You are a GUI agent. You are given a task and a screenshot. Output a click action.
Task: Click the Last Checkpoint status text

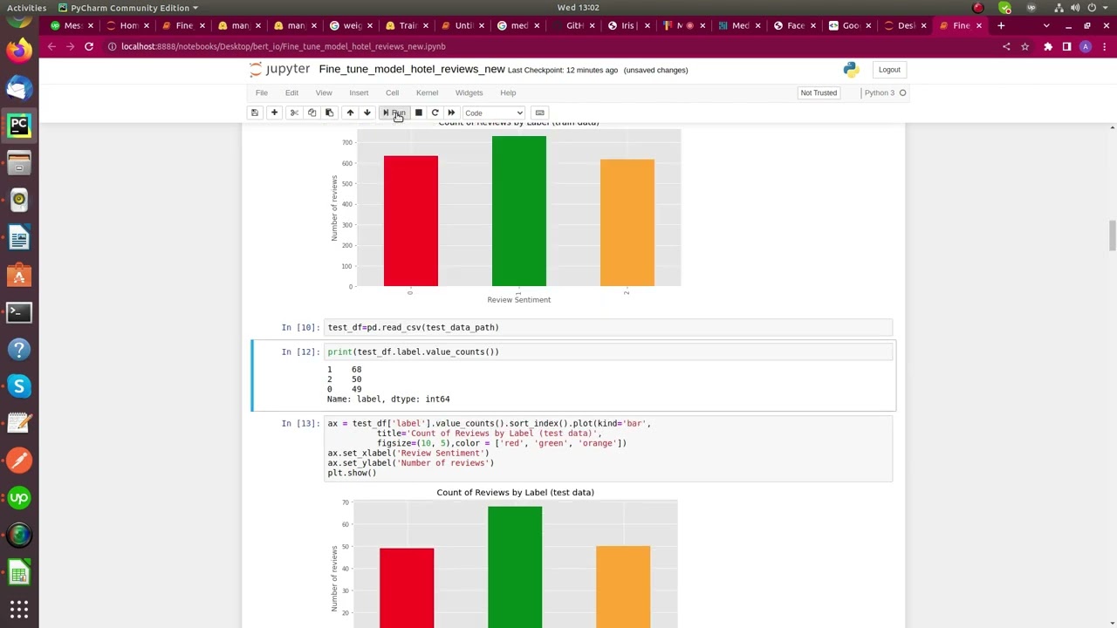(x=562, y=70)
